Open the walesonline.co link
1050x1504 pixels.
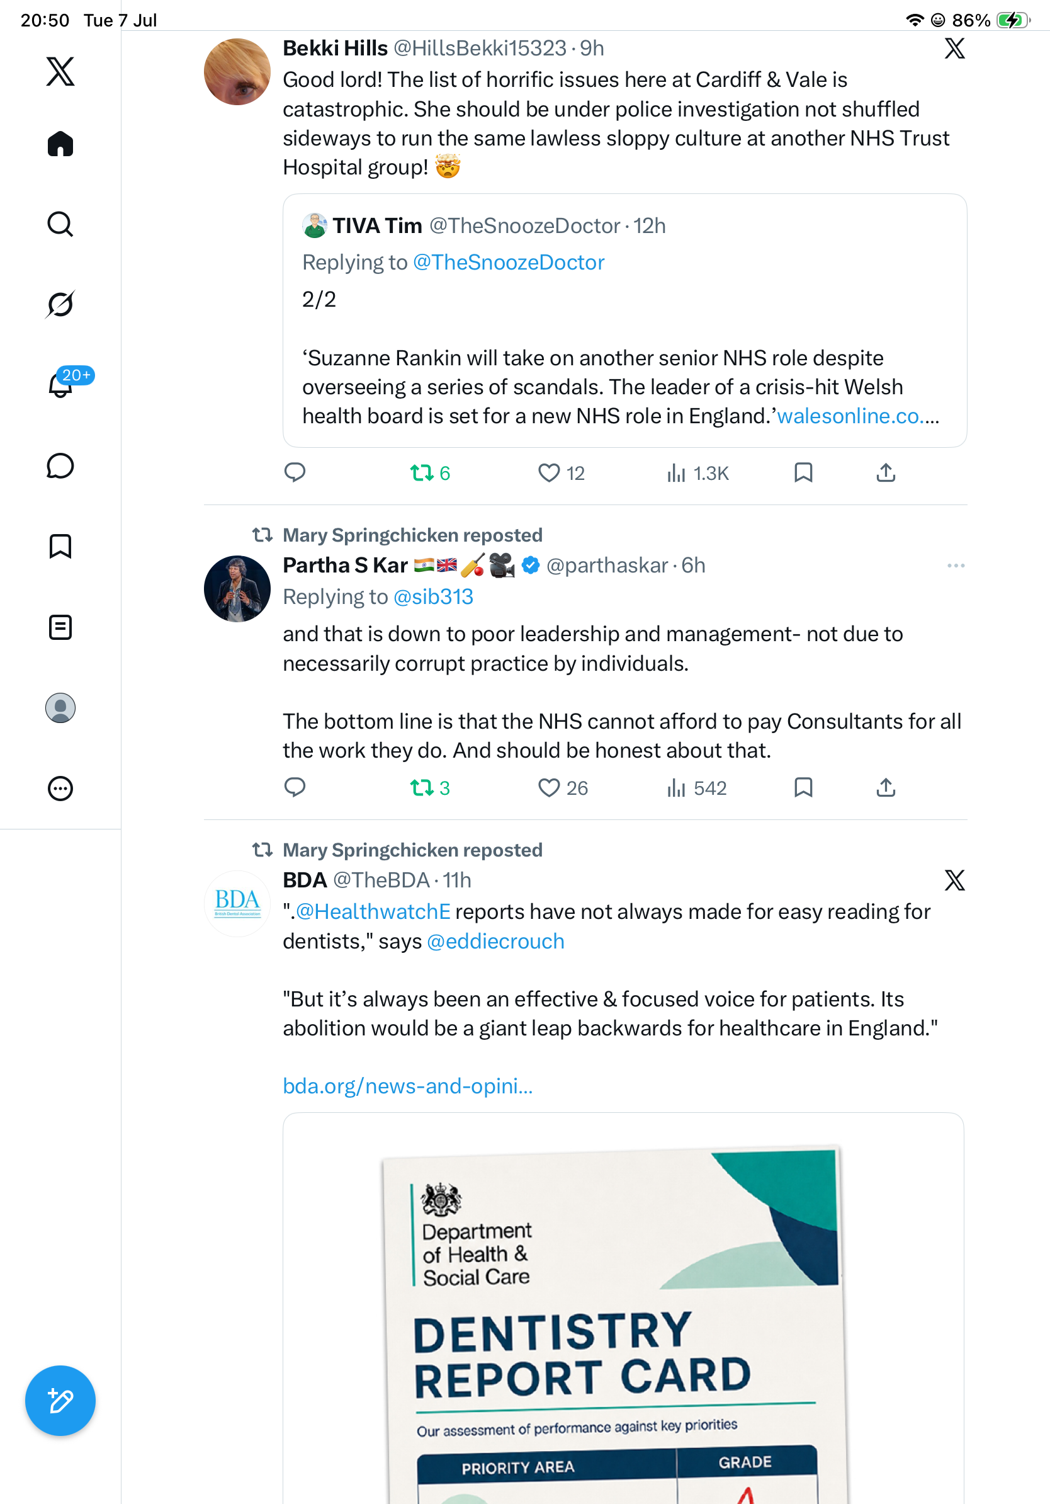pos(857,416)
